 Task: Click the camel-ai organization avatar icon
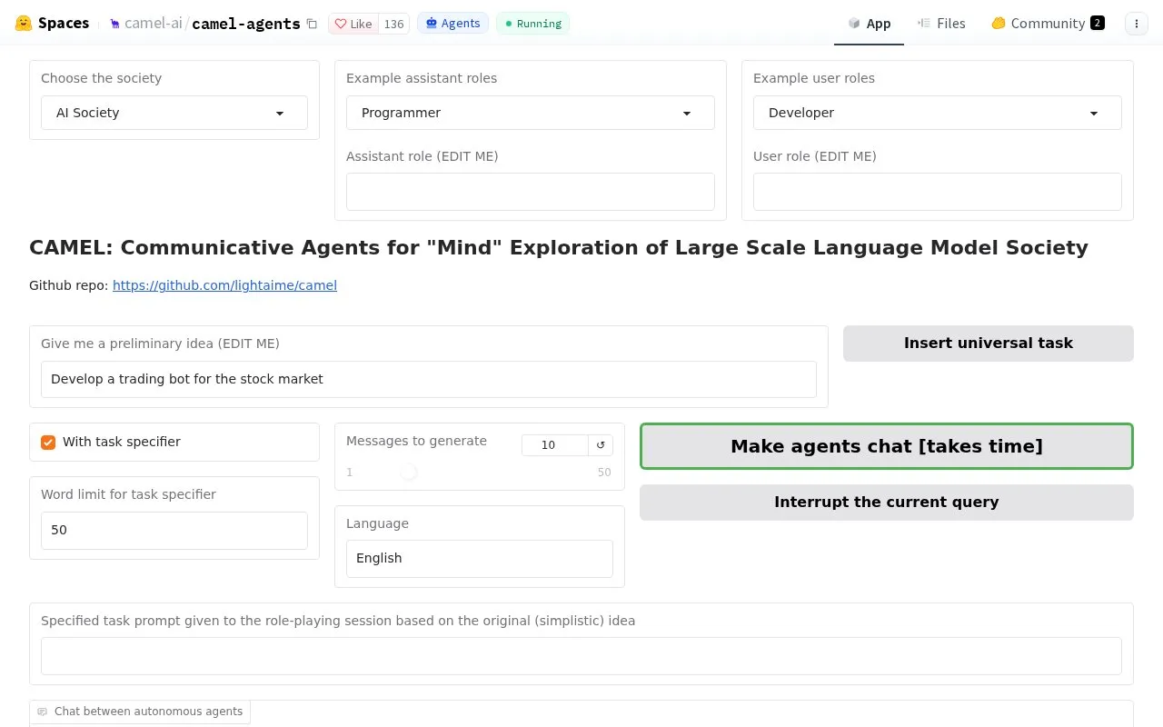click(x=114, y=24)
